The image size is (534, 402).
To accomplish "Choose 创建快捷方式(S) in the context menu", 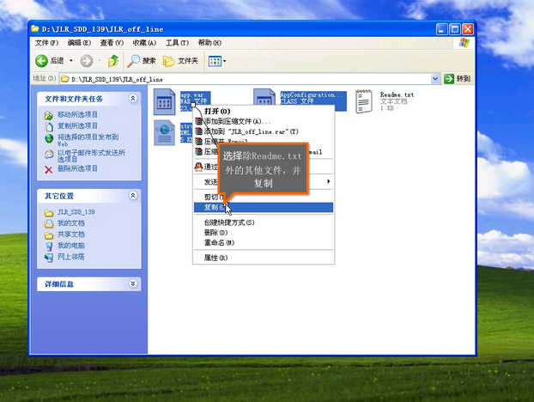I will pyautogui.click(x=264, y=222).
